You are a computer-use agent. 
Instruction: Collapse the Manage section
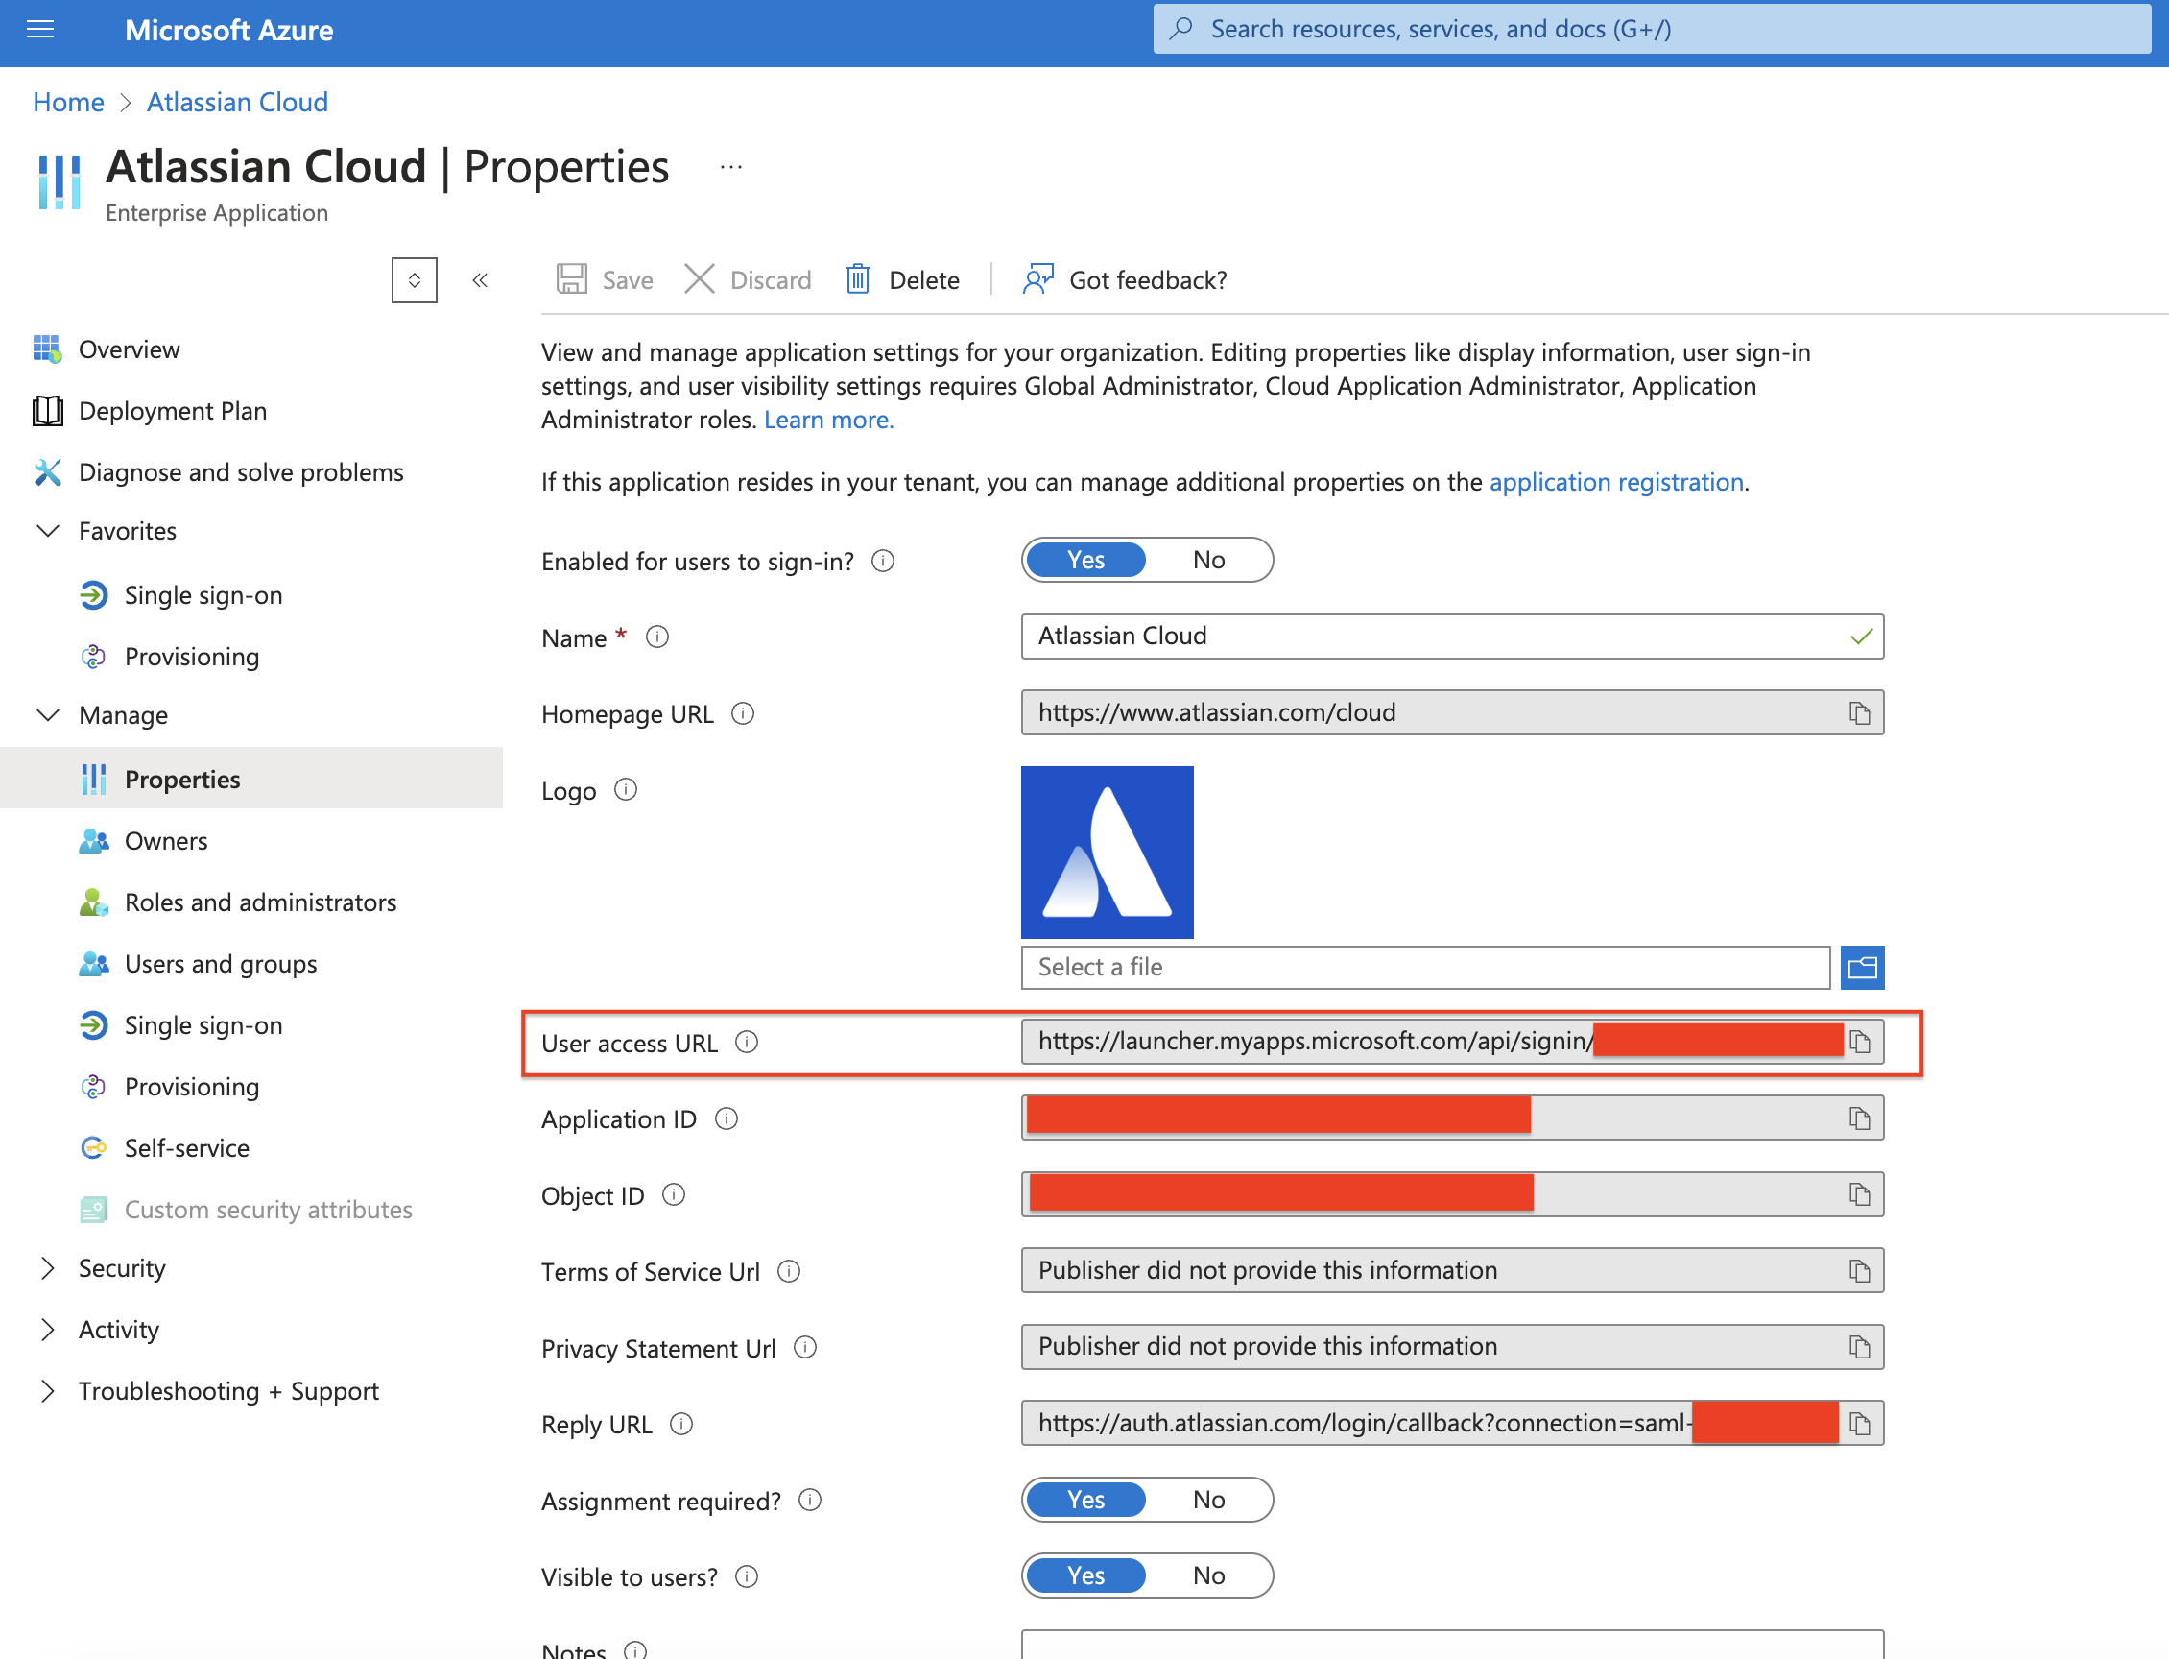(x=47, y=715)
